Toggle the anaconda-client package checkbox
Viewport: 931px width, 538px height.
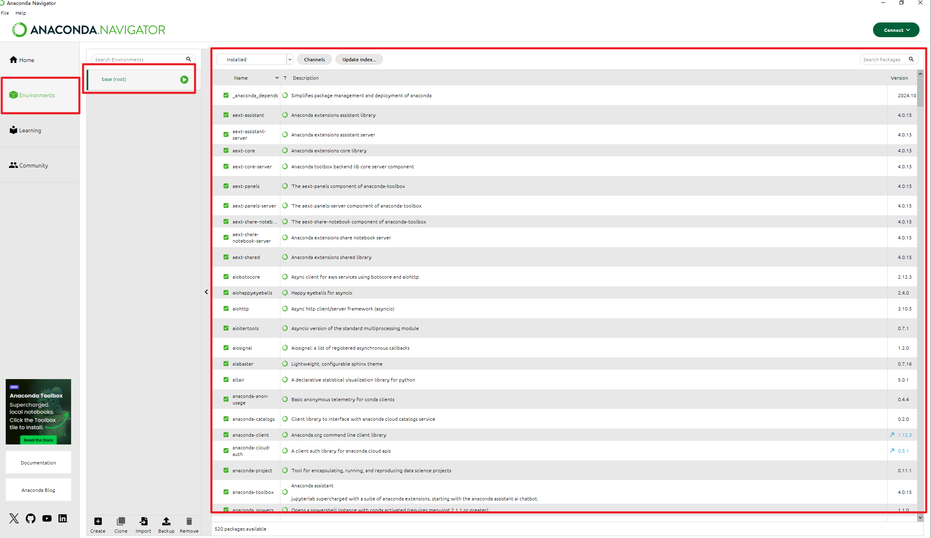point(226,435)
